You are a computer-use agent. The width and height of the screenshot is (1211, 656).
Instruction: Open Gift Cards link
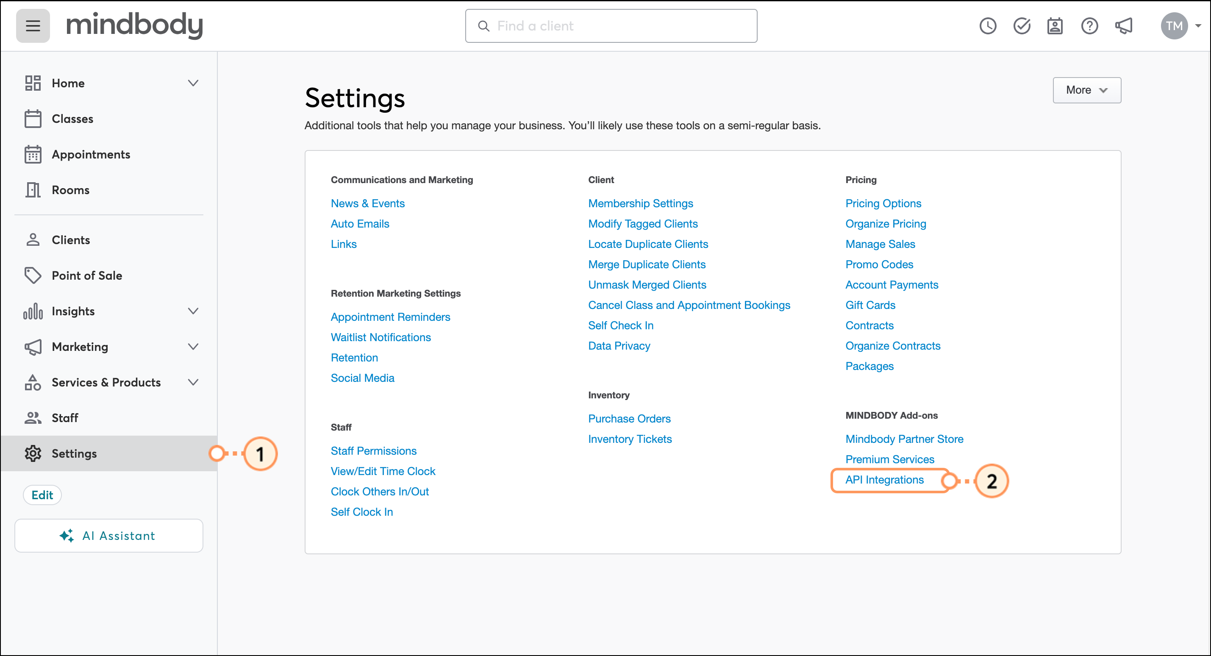(x=870, y=305)
